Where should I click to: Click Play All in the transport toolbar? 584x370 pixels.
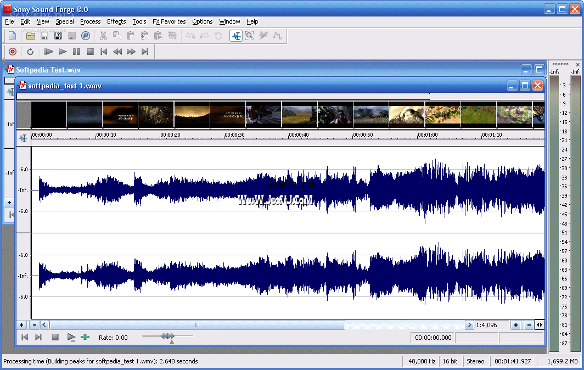tap(48, 52)
